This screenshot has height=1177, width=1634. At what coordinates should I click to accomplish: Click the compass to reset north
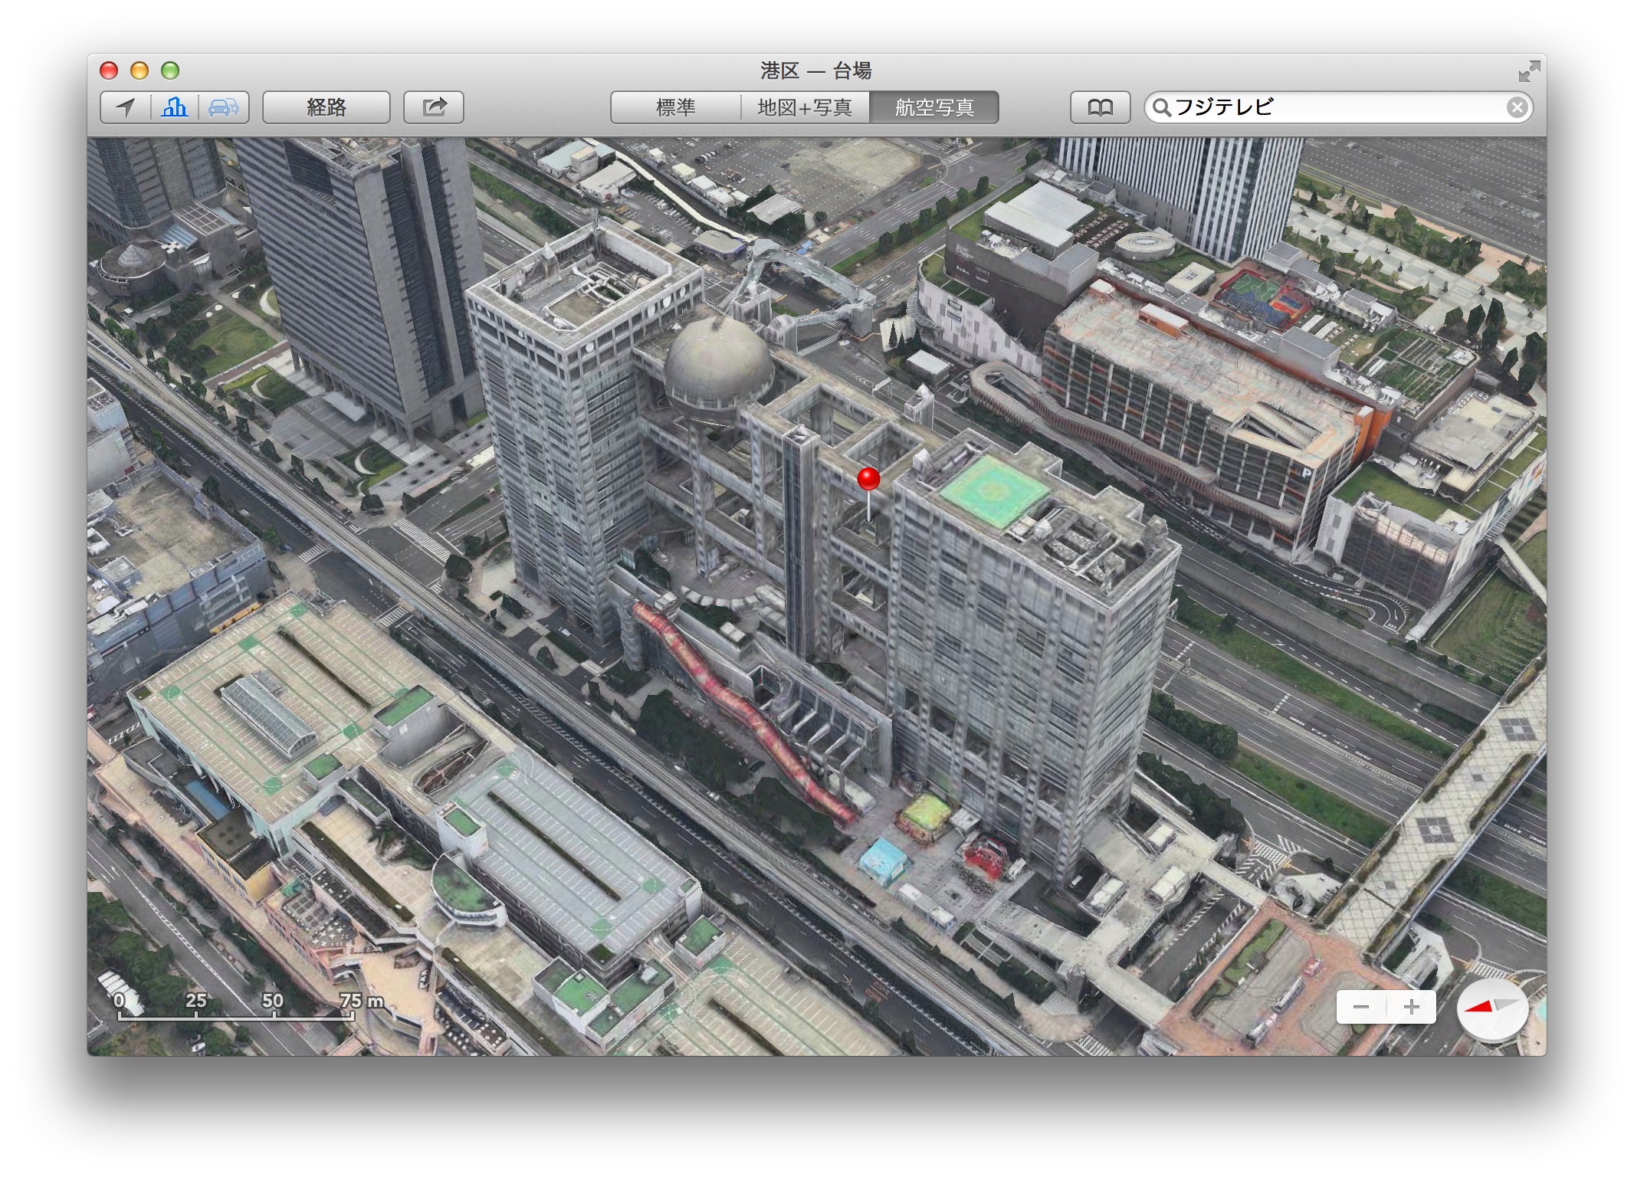coord(1491,1008)
